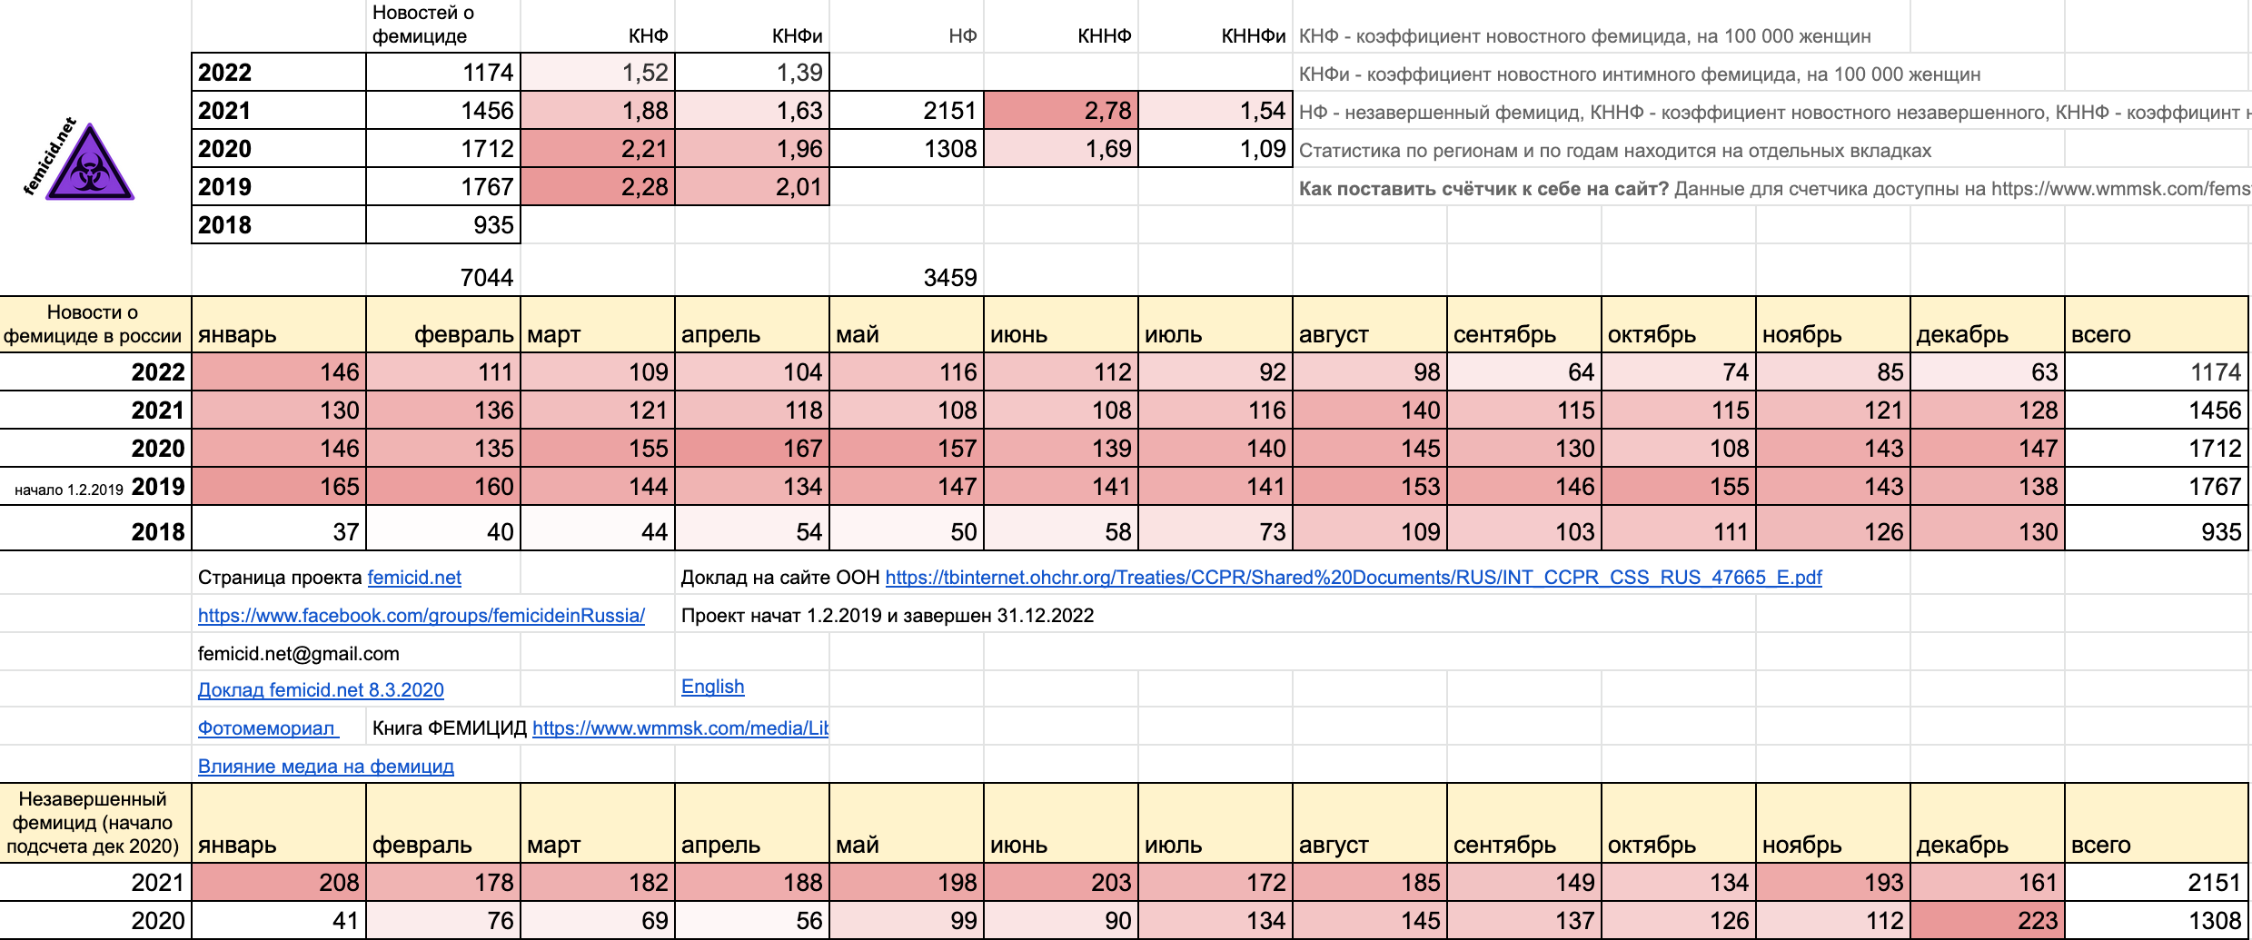Screen dimensions: 2252x940
Task: Select the КНФи value 1,39 cell
Action: [x=752, y=72]
